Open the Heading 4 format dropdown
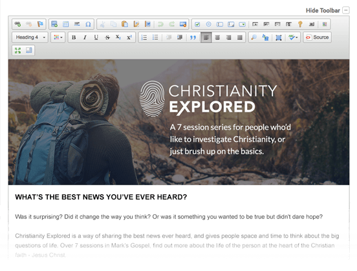Image resolution: width=357 pixels, height=271 pixels. coord(30,37)
